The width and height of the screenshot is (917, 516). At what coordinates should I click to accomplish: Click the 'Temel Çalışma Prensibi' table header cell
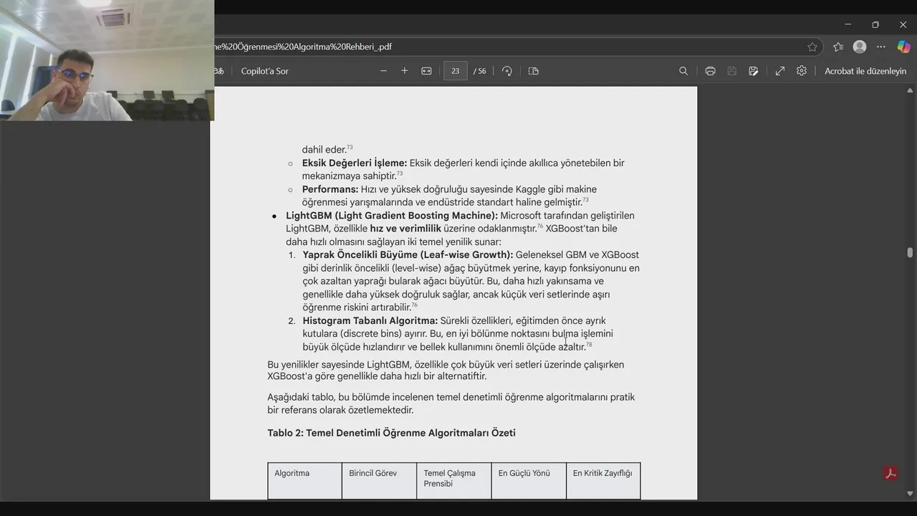454,481
